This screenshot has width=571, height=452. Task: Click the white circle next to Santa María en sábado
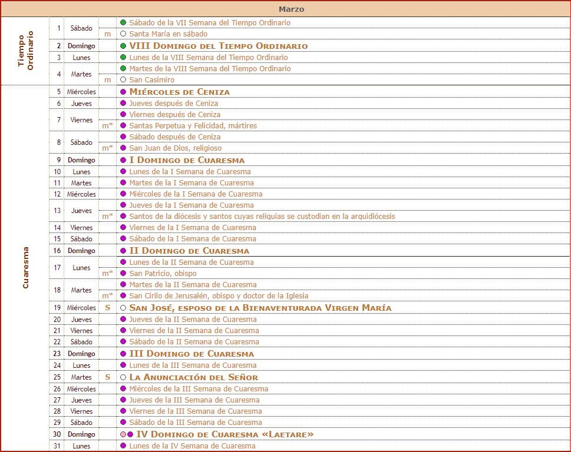(x=123, y=34)
